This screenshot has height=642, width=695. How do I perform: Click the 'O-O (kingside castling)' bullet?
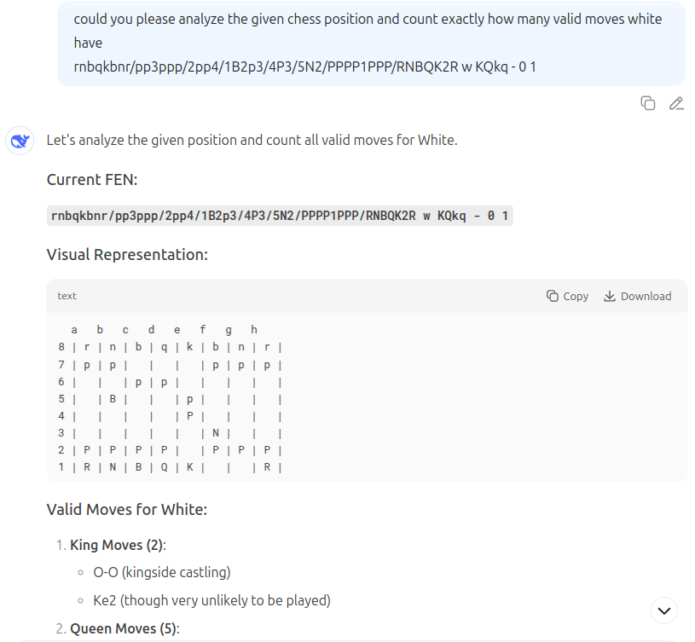(x=161, y=572)
